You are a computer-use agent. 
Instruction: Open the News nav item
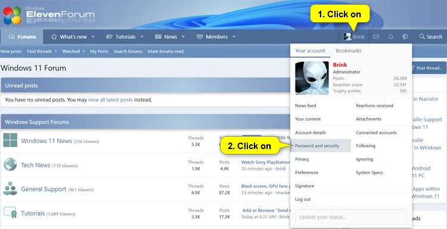point(167,37)
